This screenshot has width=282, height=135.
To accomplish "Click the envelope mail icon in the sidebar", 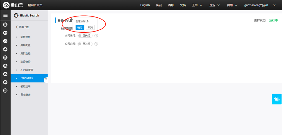I will coord(5,83).
